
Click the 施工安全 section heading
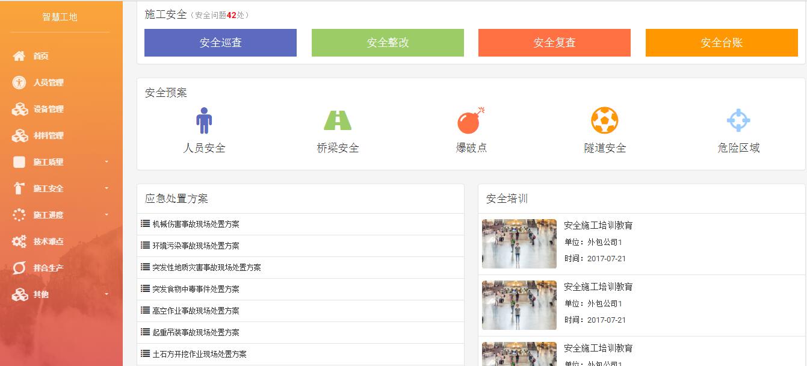point(166,14)
